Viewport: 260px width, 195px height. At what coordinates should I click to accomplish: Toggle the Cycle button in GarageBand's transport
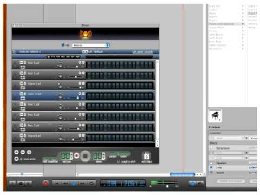(91, 184)
